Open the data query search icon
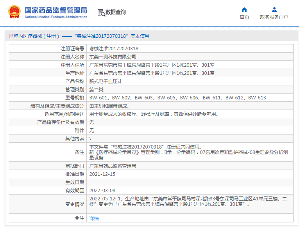 click(x=101, y=12)
